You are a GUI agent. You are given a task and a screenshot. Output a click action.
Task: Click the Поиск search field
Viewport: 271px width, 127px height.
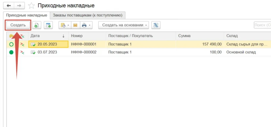point(262,25)
